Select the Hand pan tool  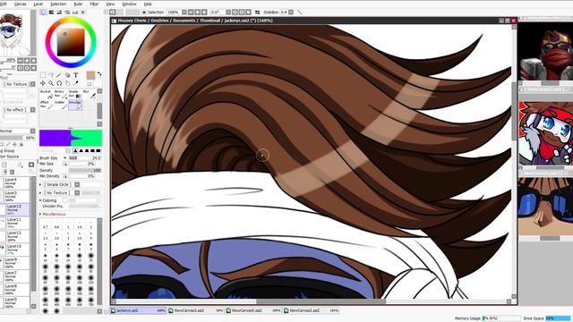pyautogui.click(x=68, y=83)
